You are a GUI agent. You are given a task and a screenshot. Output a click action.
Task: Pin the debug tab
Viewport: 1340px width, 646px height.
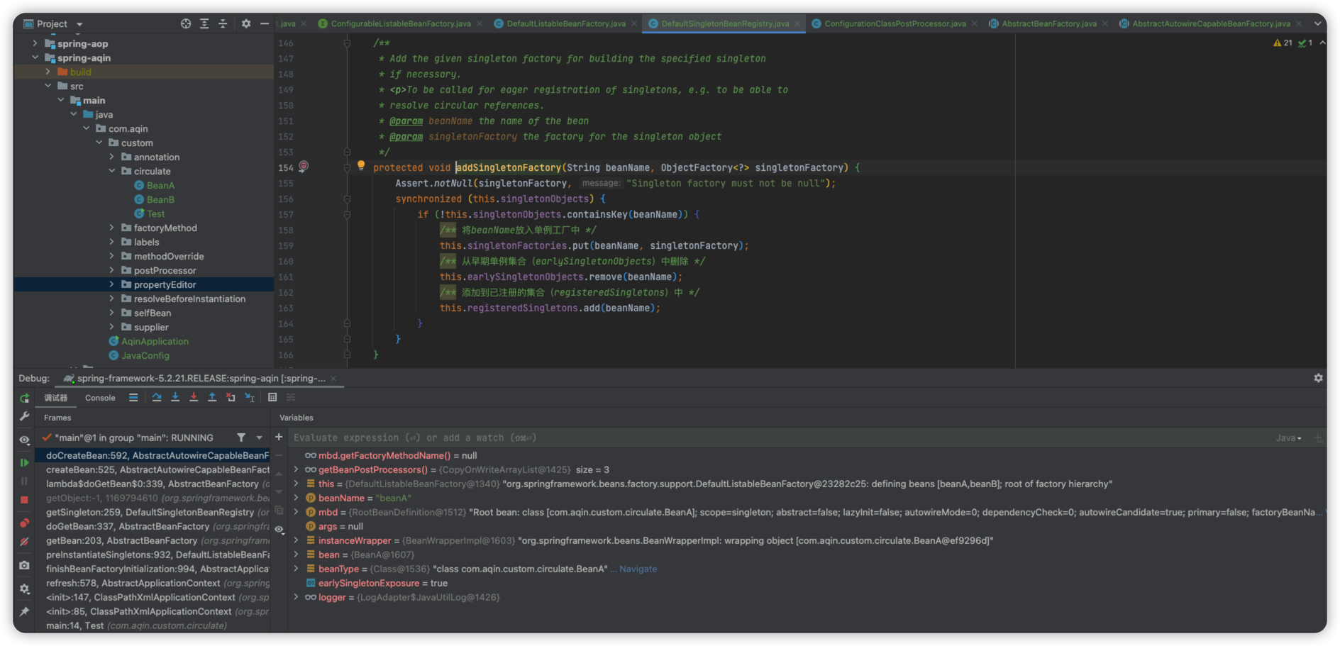coord(24,611)
